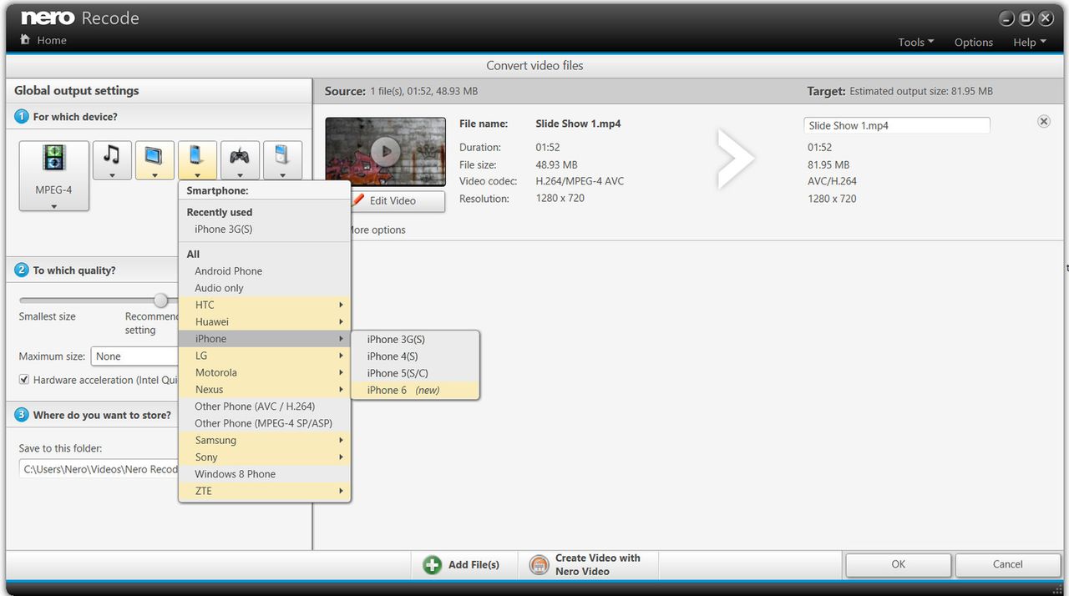Viewport: 1069px width, 596px height.
Task: Open the Help menu
Action: point(1029,42)
